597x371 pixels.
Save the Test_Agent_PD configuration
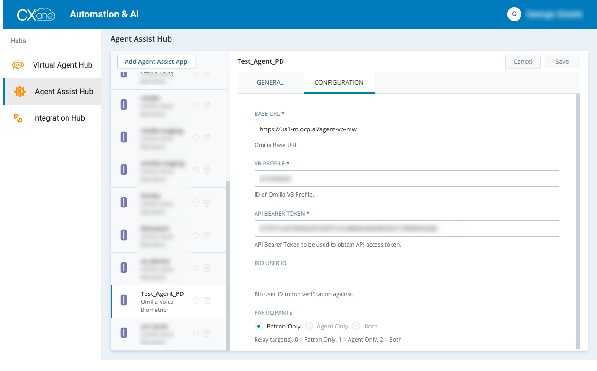coord(562,62)
